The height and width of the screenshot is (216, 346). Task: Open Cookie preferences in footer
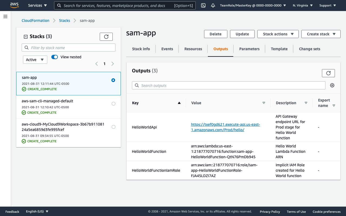[327, 211]
